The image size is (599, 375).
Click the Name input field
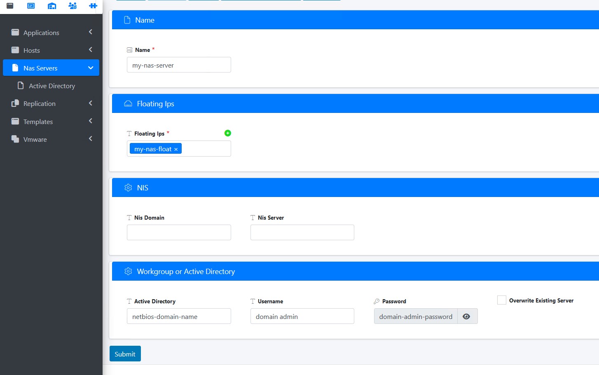click(179, 65)
